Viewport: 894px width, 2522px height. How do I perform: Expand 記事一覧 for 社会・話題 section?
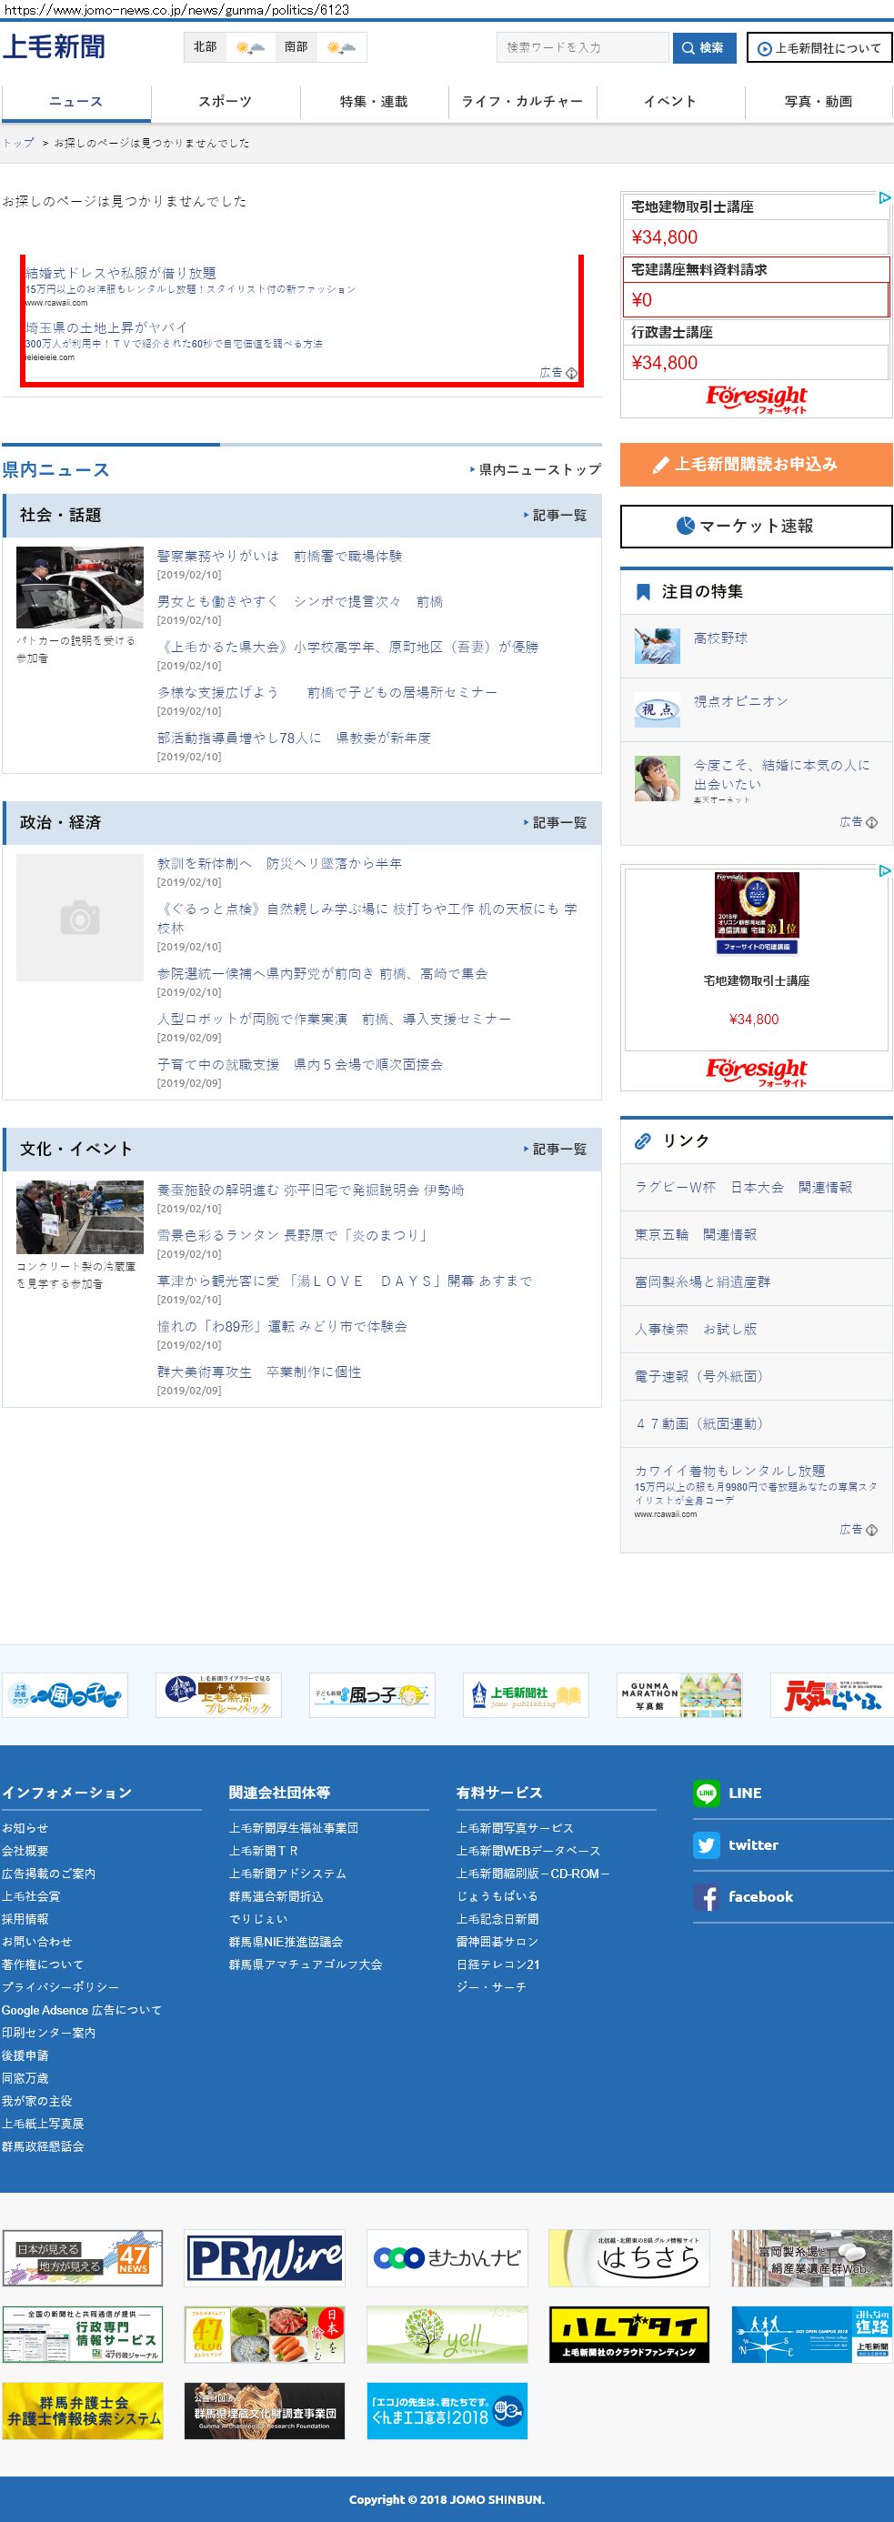pos(557,515)
